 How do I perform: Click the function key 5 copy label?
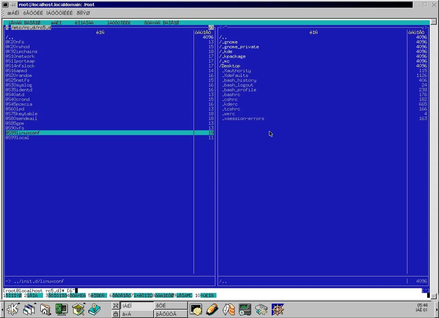coord(99,296)
